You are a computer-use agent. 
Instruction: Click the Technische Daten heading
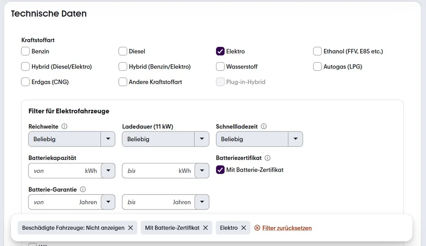[x=49, y=14]
